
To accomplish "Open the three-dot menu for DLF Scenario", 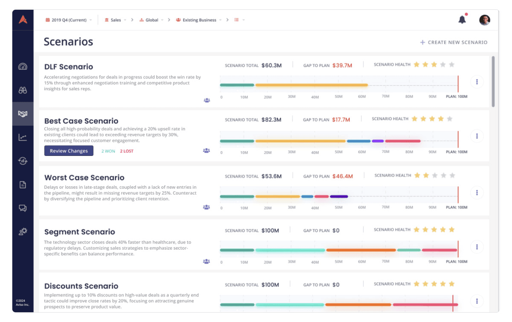I will [477, 82].
